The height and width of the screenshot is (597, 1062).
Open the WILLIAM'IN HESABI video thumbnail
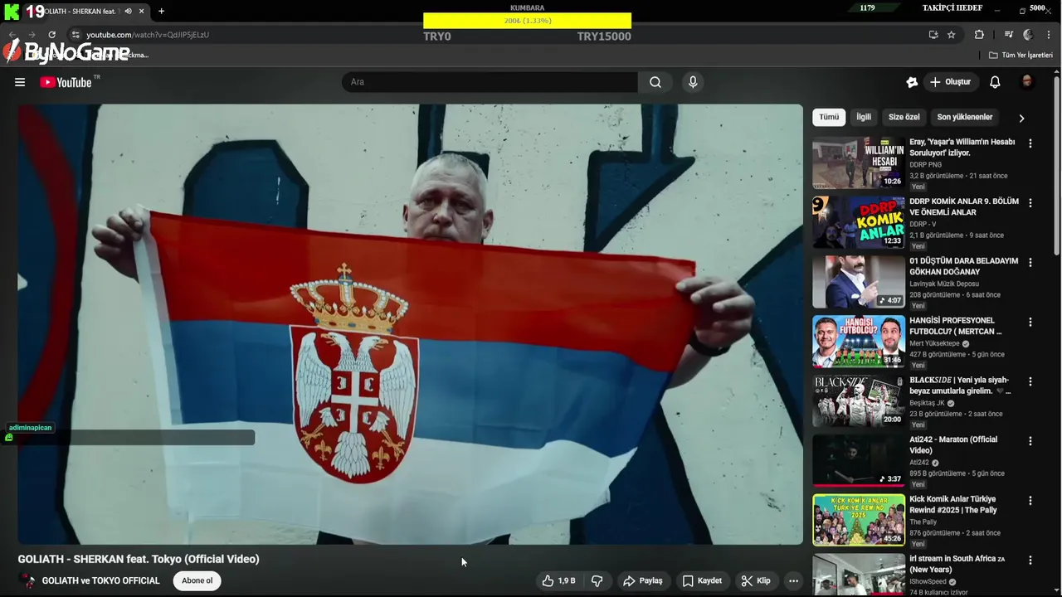tap(859, 163)
